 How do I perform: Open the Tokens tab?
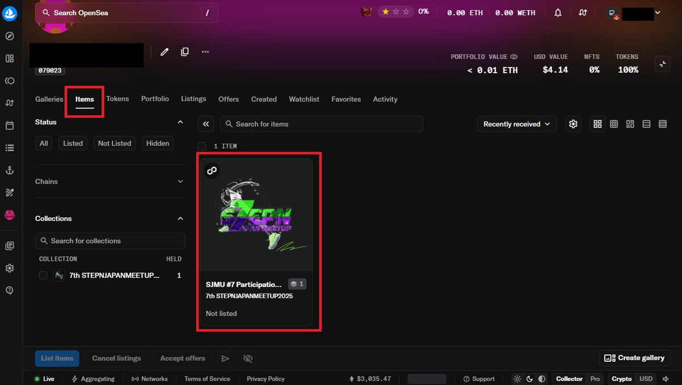(118, 99)
